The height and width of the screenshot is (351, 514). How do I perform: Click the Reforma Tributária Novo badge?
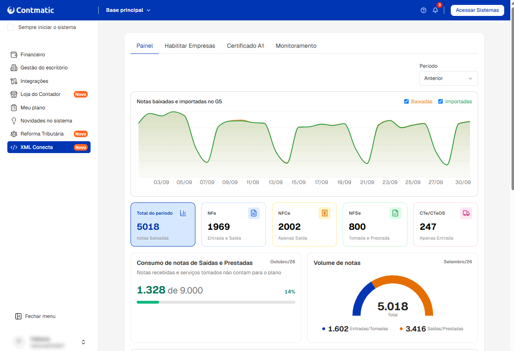pyautogui.click(x=81, y=134)
